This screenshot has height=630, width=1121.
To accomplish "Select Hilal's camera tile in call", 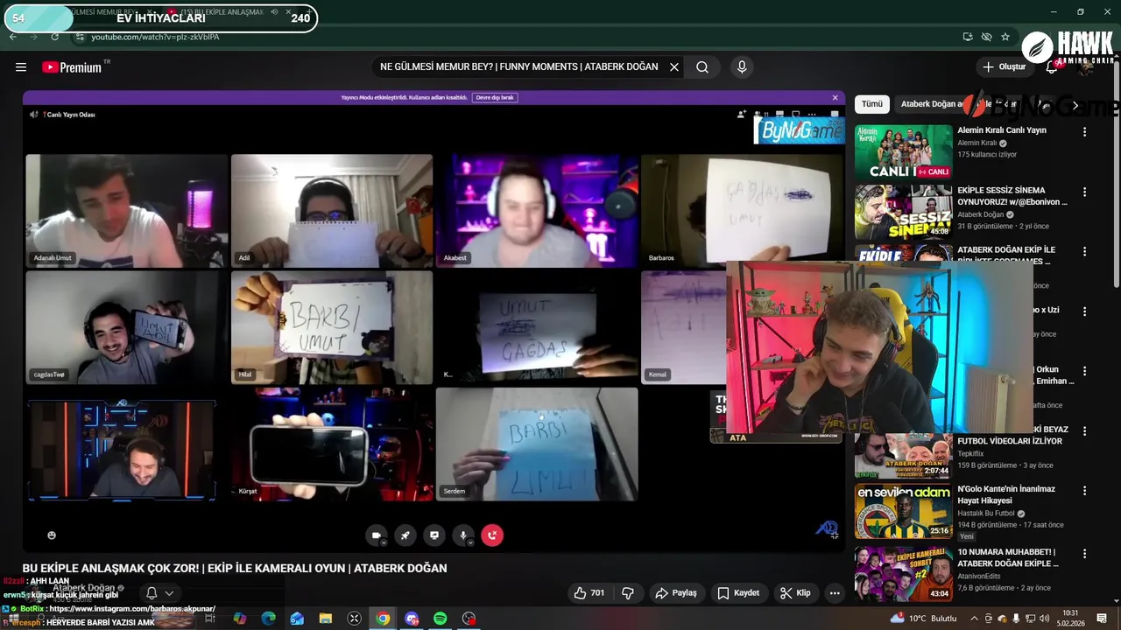I will pos(332,327).
